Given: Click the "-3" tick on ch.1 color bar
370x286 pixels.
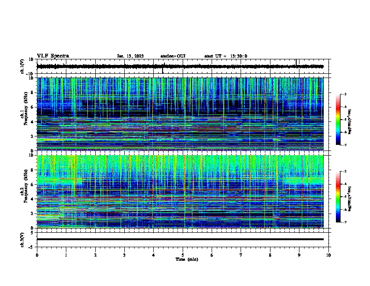Looking at the screenshot, I should tap(345, 94).
